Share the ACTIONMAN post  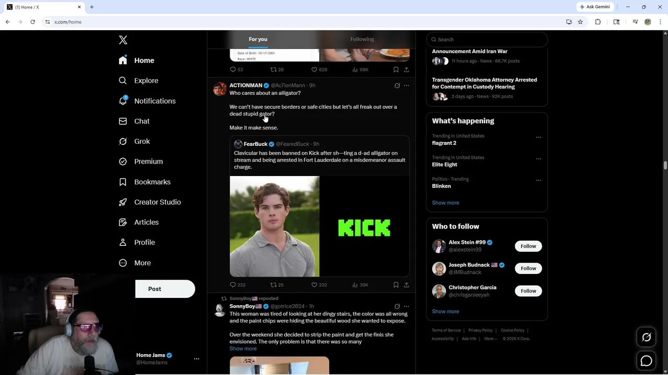pyautogui.click(x=407, y=285)
